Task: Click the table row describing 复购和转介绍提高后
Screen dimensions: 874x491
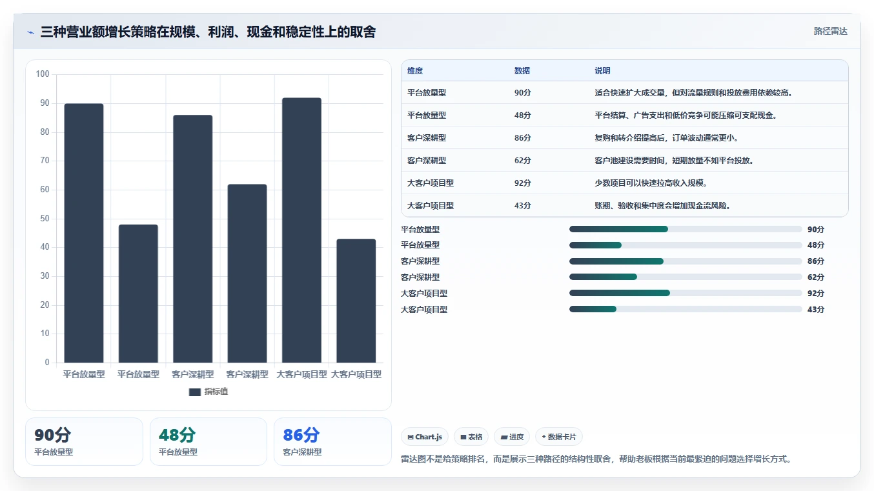Action: tap(625, 137)
